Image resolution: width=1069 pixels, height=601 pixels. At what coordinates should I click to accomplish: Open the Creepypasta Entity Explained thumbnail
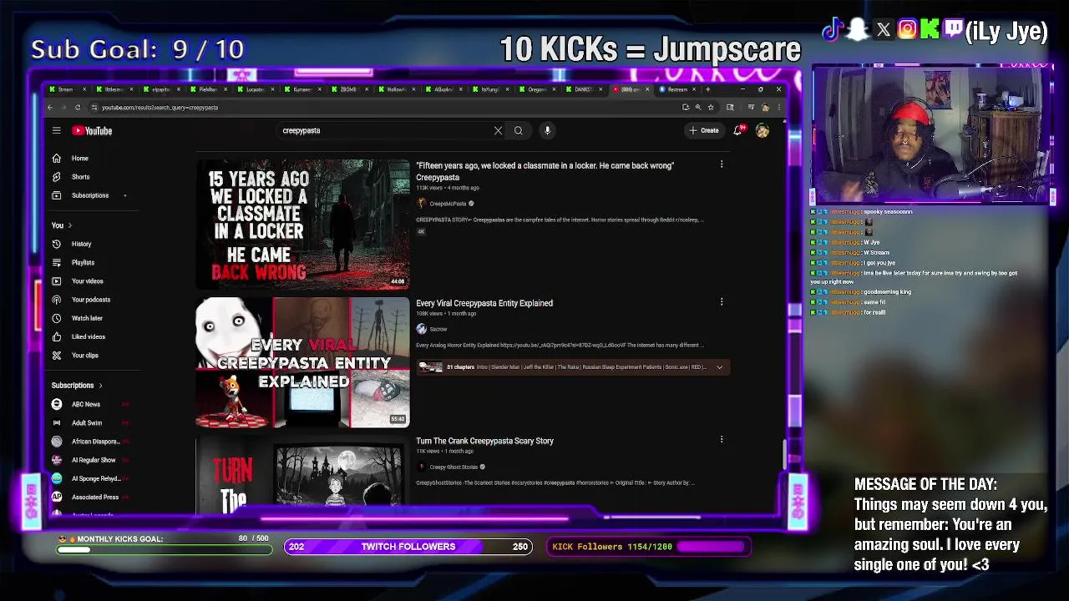pyautogui.click(x=302, y=361)
